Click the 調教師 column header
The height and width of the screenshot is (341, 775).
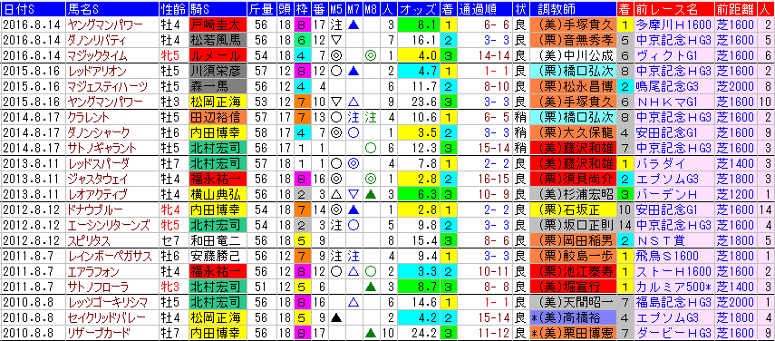[x=573, y=9]
